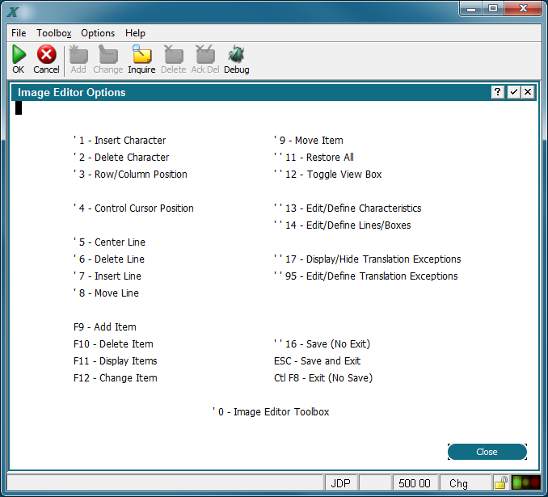Select 'F10 - Delete Item' option
The image size is (548, 497).
click(x=113, y=344)
